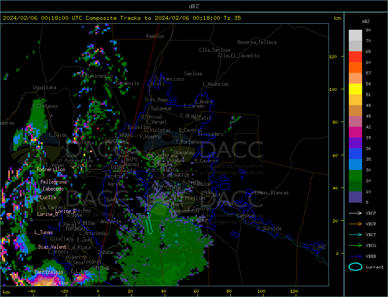Click the cyan 'current' ellipse symbol
The height and width of the screenshot is (297, 388).
(x=355, y=267)
